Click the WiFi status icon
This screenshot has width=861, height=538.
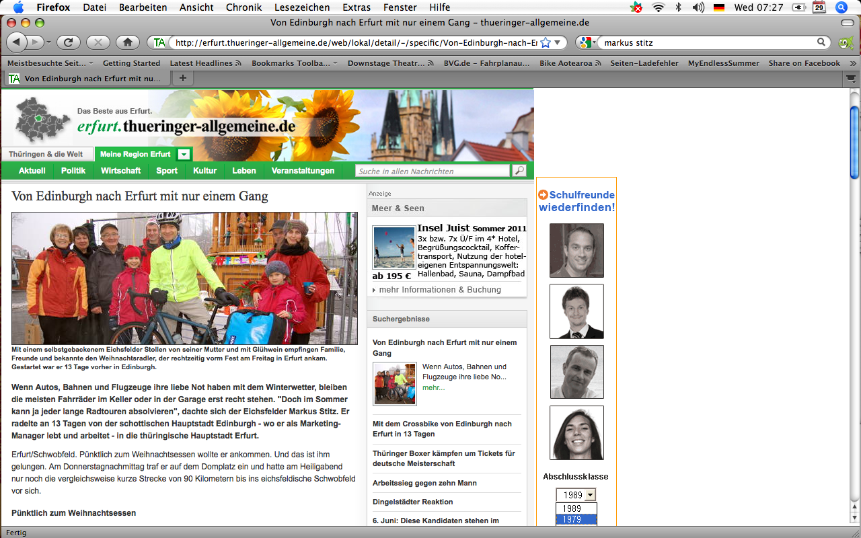(659, 7)
